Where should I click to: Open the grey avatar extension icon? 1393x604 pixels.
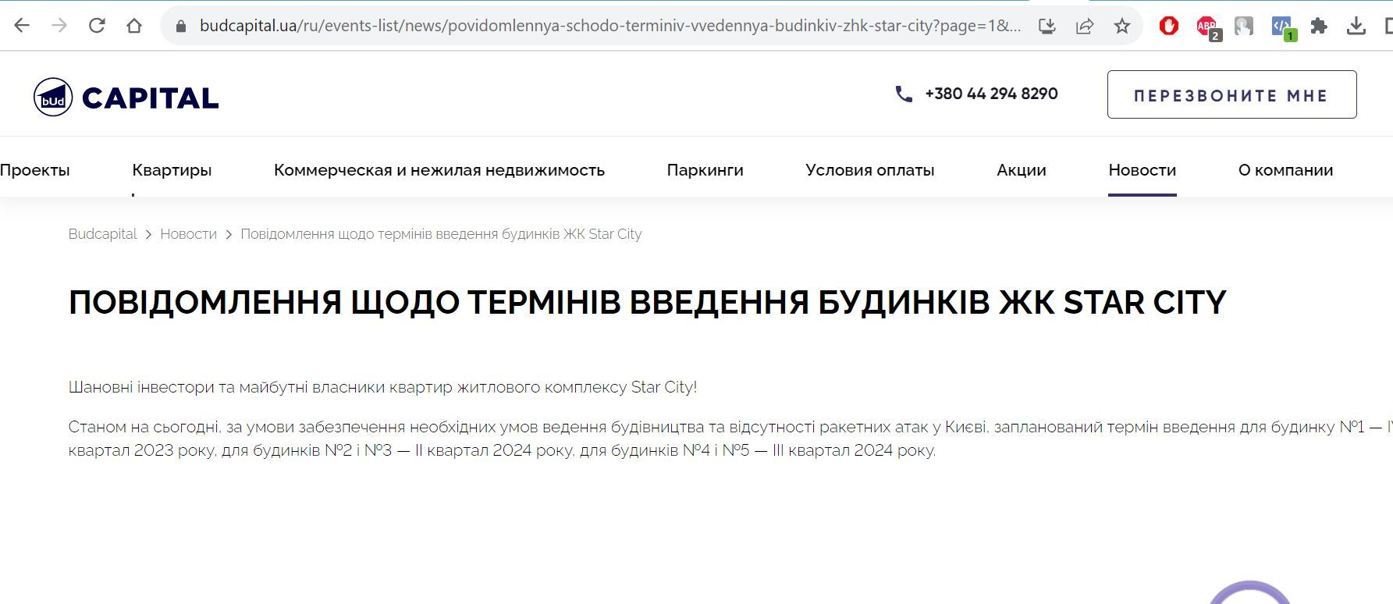pyautogui.click(x=1244, y=26)
